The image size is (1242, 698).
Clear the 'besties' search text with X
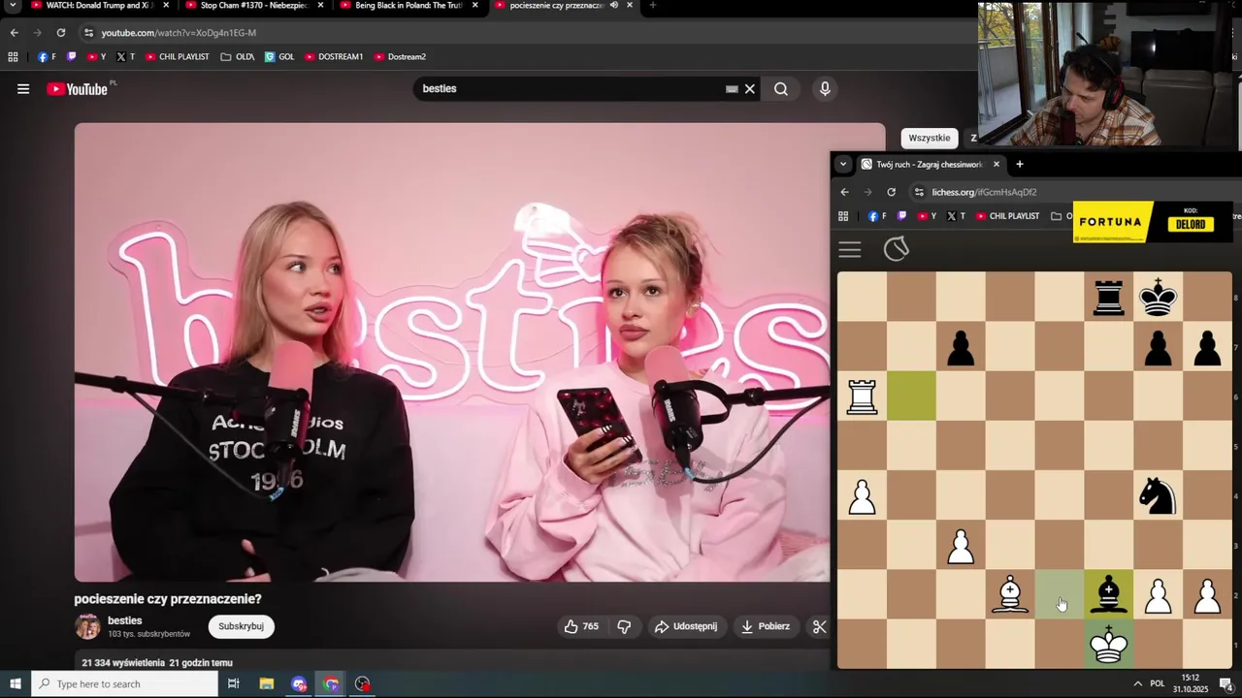click(749, 89)
